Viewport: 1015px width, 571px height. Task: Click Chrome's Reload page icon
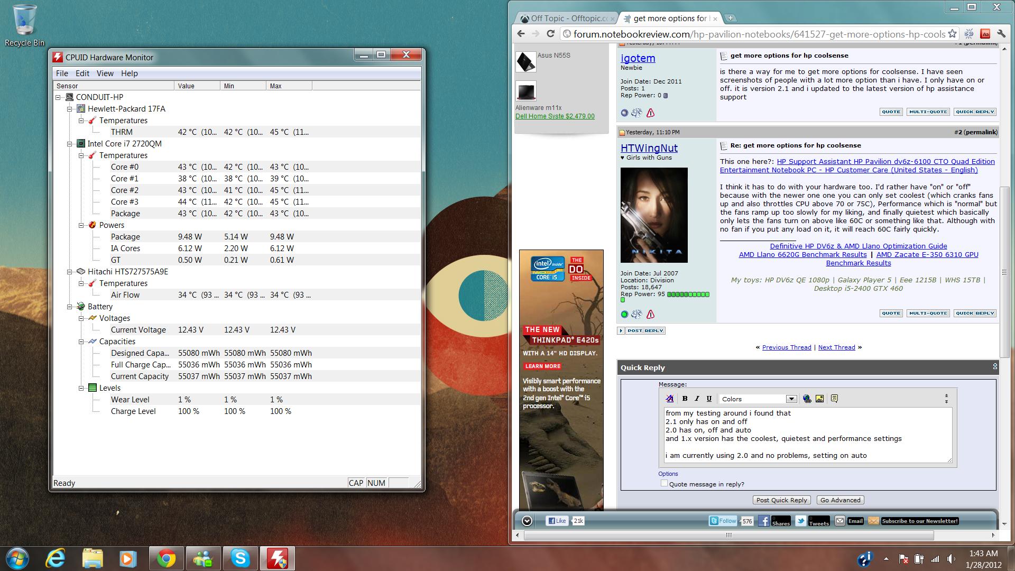[550, 34]
